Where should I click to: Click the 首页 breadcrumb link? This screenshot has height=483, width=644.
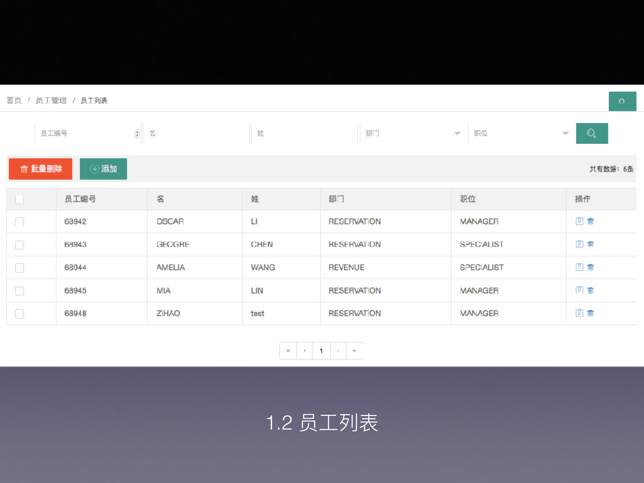[14, 100]
